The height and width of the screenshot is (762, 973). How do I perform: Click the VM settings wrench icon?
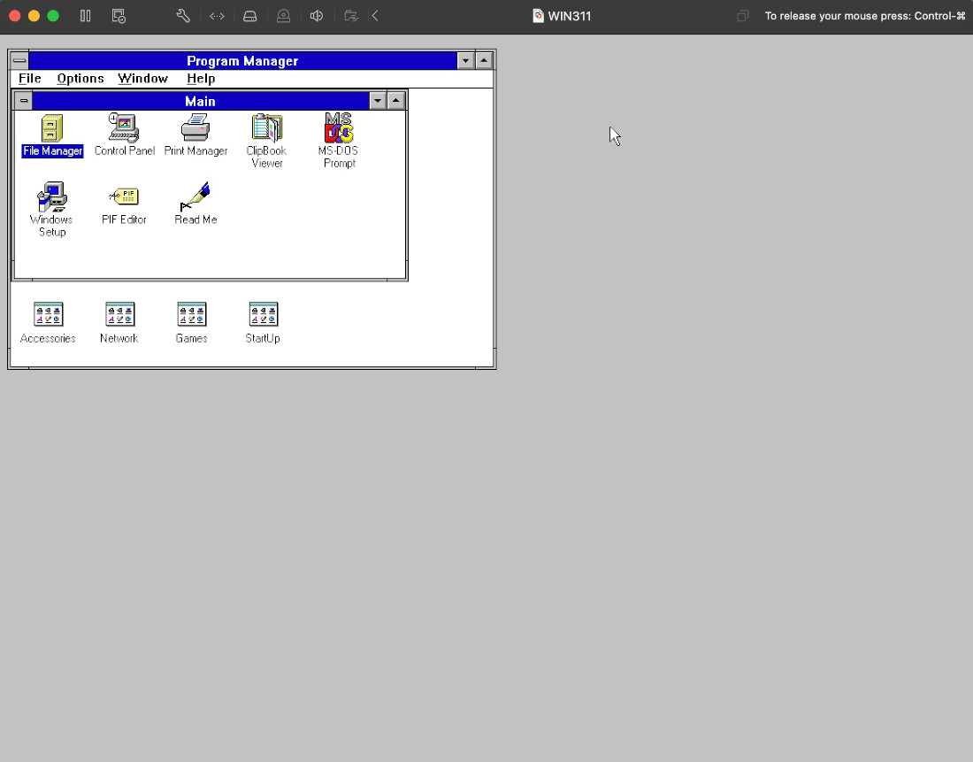[183, 16]
